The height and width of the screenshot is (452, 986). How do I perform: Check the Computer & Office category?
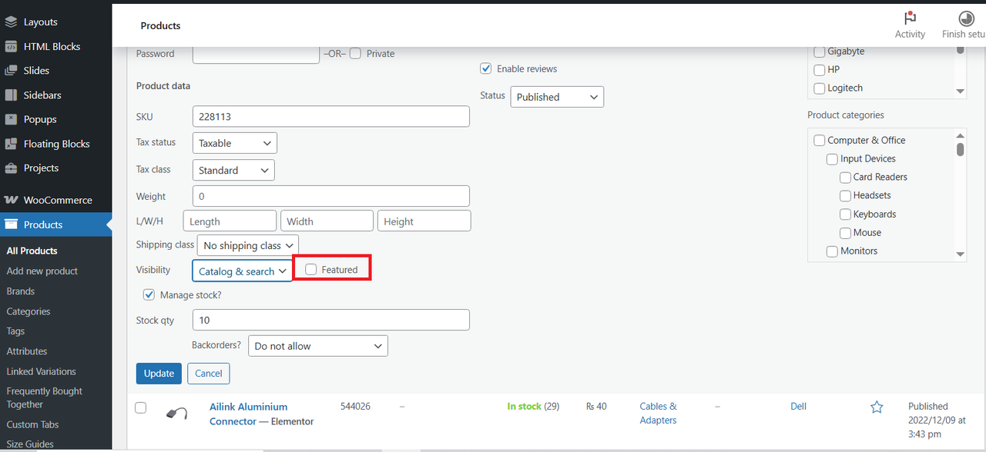(x=820, y=141)
